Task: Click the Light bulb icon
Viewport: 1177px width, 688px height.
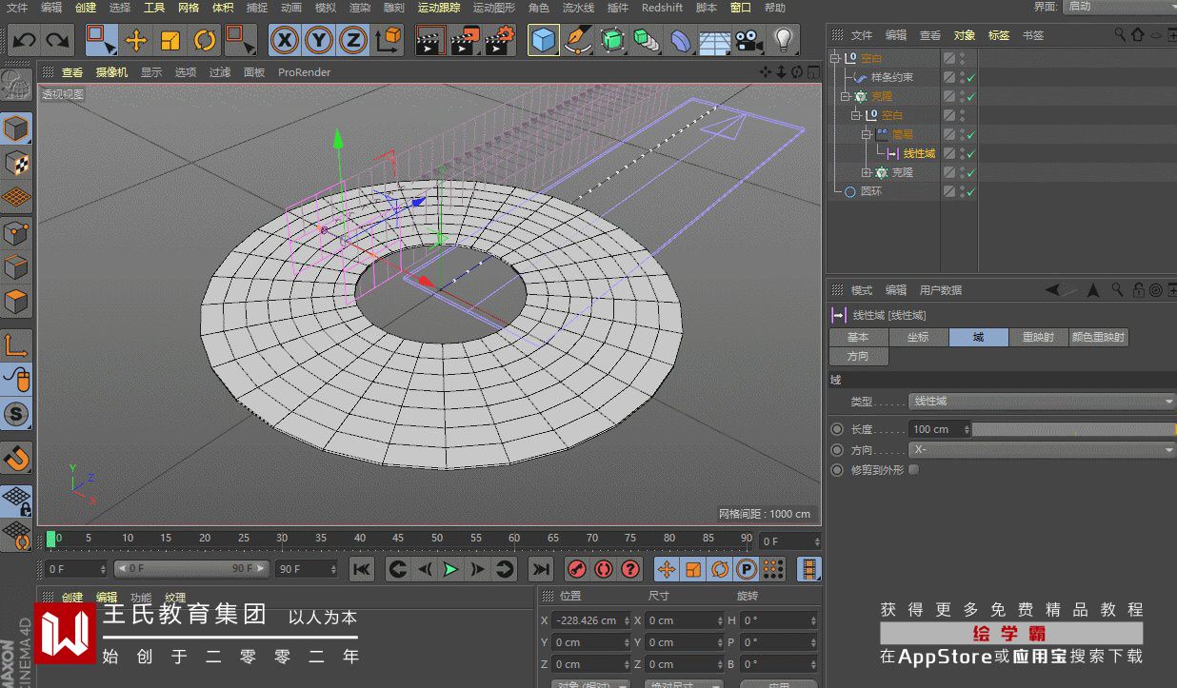Action: pyautogui.click(x=783, y=40)
